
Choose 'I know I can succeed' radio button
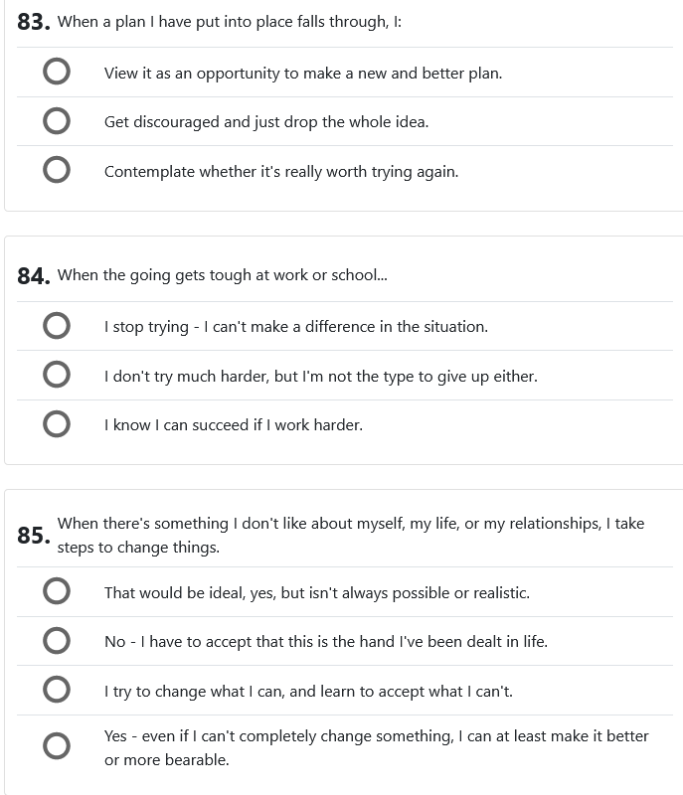(x=57, y=424)
